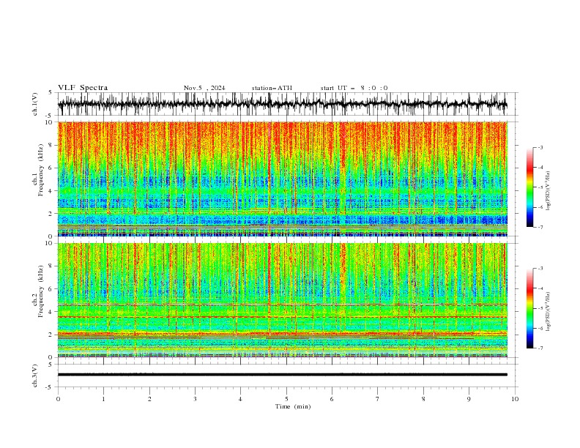
Task: Click the ch.1 time-series waveform plot
Action: pyautogui.click(x=282, y=104)
